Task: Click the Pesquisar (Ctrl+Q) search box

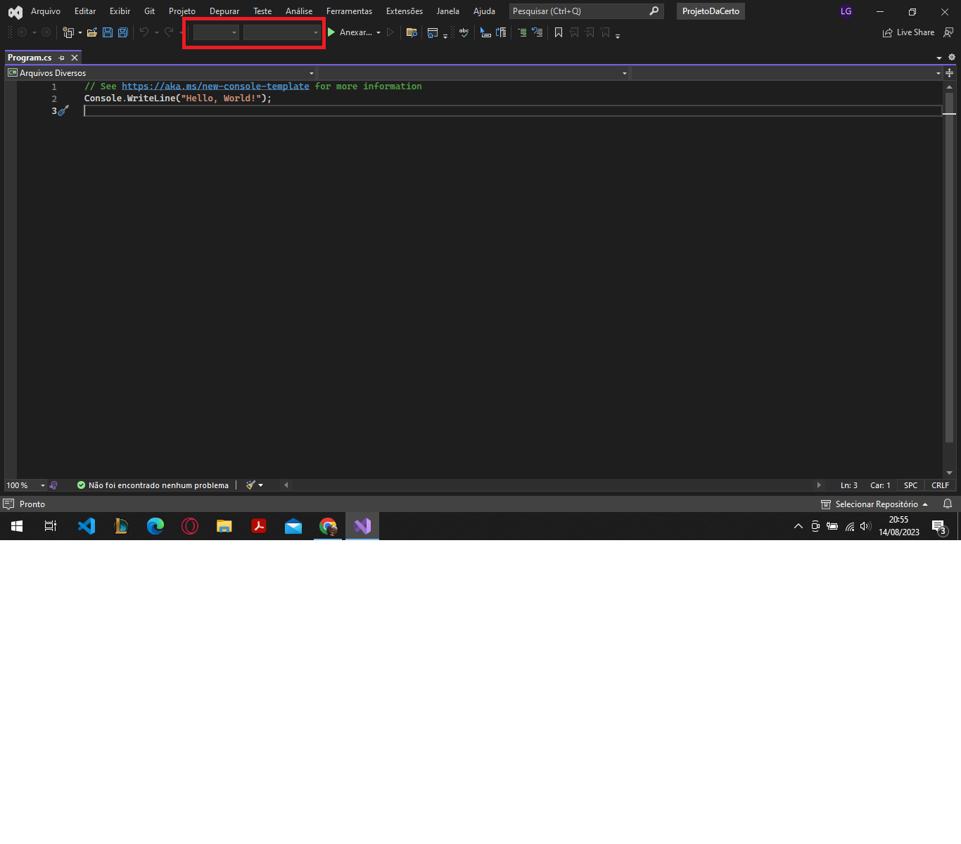Action: [x=586, y=11]
